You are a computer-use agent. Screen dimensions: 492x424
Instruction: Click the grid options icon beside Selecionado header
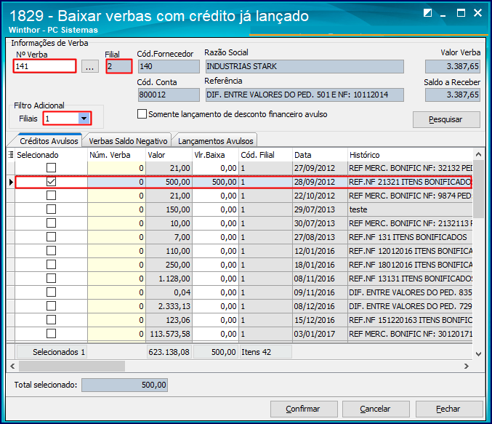pyautogui.click(x=11, y=154)
